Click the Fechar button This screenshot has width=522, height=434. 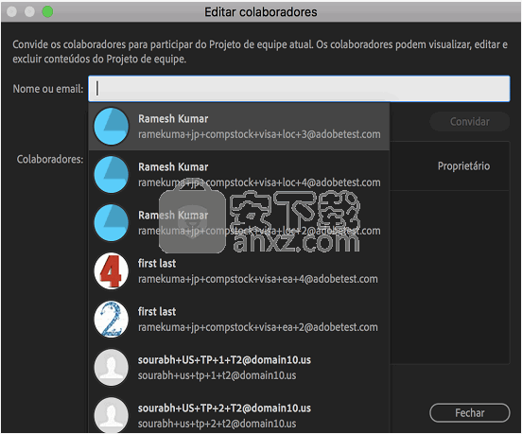click(469, 412)
